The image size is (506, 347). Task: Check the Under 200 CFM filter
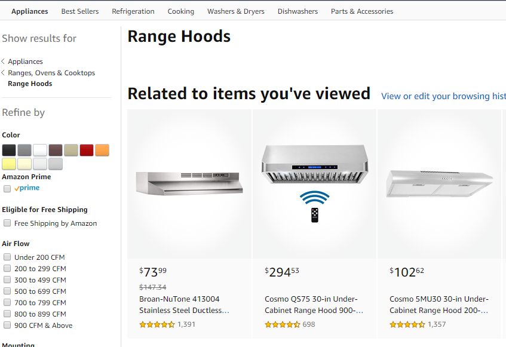pyautogui.click(x=7, y=257)
